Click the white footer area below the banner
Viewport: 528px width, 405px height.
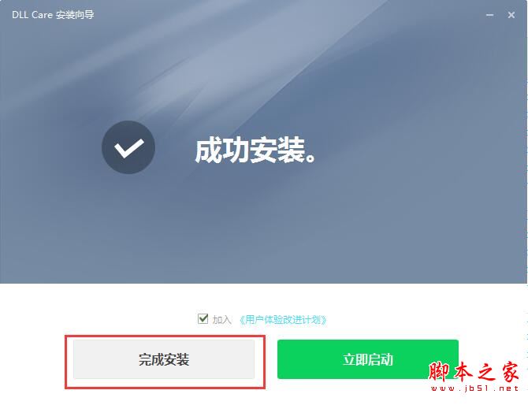(263, 298)
